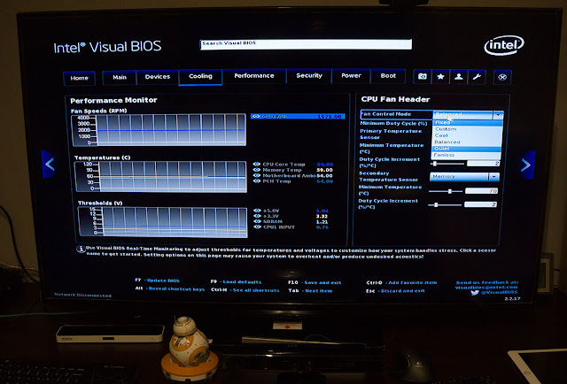Click Network Disconnected status text
The width and height of the screenshot is (567, 384).
pyautogui.click(x=82, y=296)
